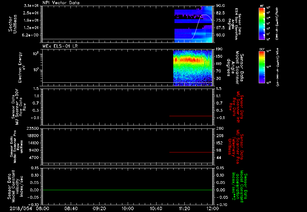The height and width of the screenshot is (212, 307).
Task: Click the '11:20' time axis label
Action: [184, 208]
